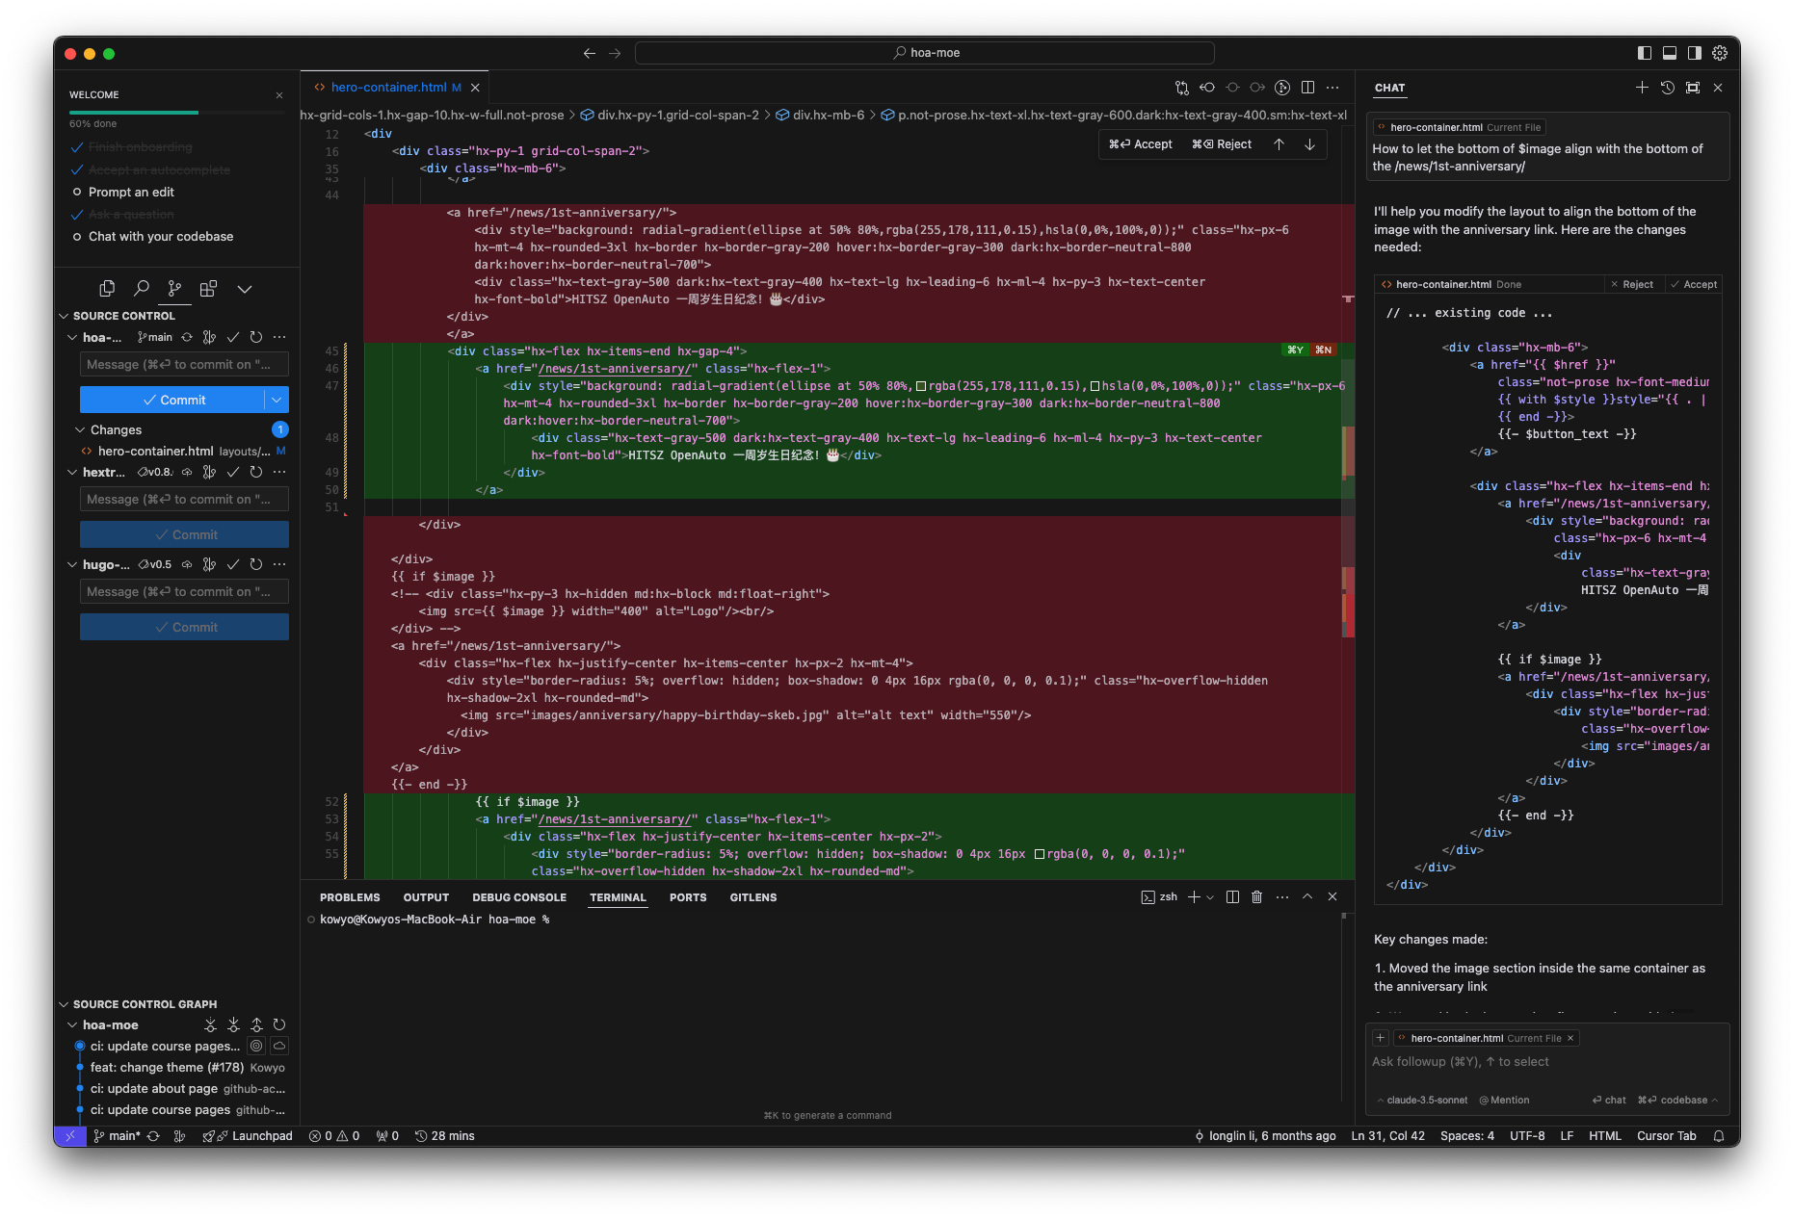Click notifications bell in status bar
This screenshot has width=1794, height=1218.
(1719, 1136)
